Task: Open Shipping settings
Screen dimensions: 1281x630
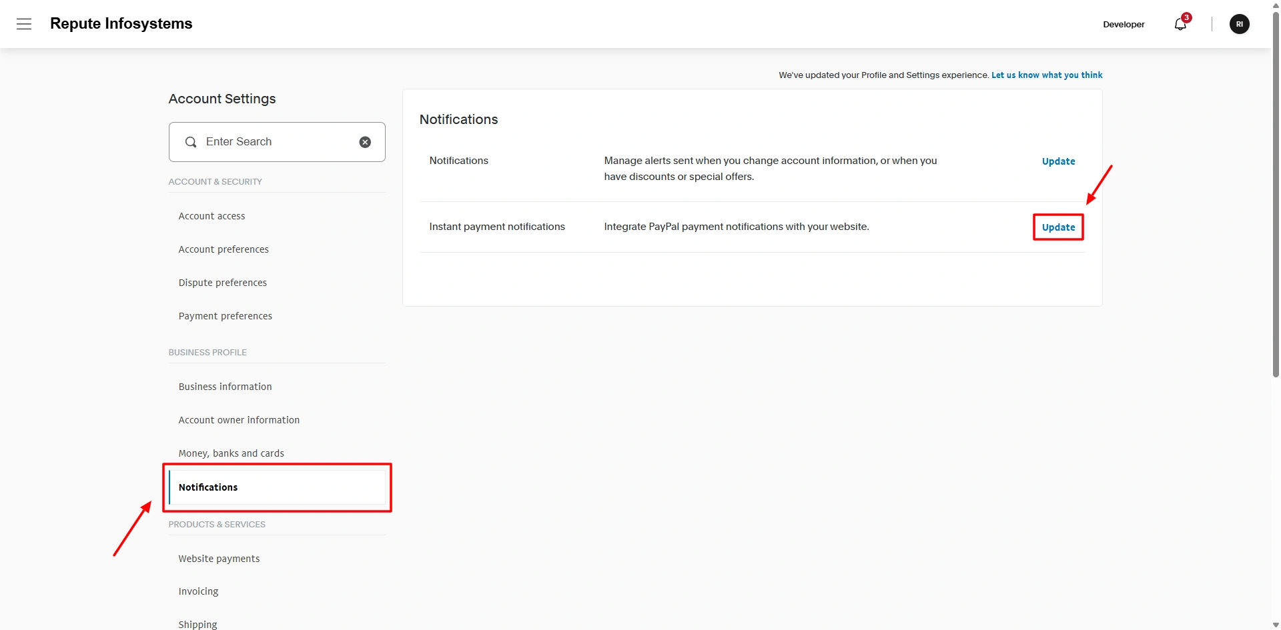Action: [197, 624]
